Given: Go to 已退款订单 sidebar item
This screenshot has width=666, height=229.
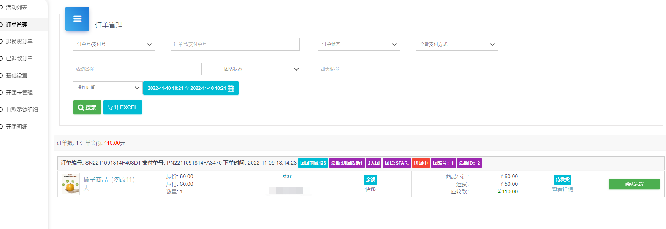Looking at the screenshot, I should 19,58.
